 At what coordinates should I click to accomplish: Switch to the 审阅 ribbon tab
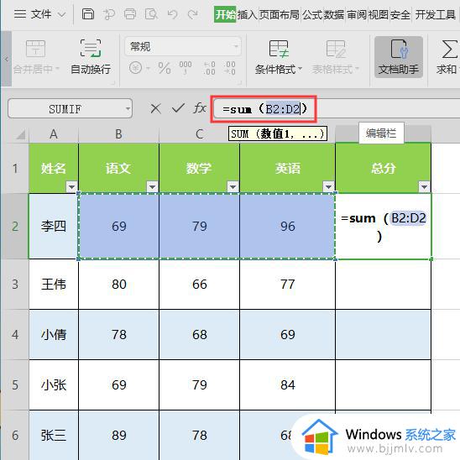(357, 14)
